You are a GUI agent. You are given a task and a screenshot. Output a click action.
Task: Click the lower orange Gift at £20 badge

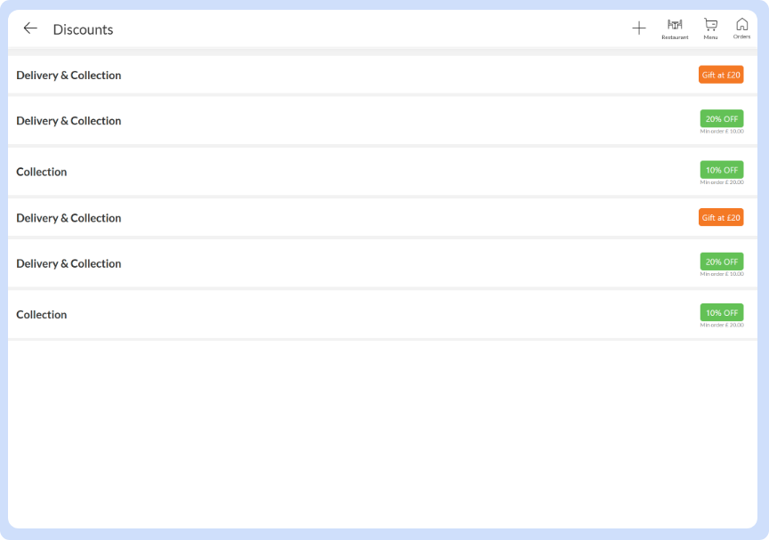[x=721, y=217]
